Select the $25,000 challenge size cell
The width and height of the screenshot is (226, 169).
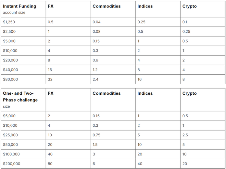click(x=10, y=135)
